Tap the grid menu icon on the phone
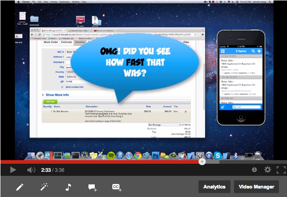Image resolution: width=287 pixels, height=197 pixels. [223, 51]
